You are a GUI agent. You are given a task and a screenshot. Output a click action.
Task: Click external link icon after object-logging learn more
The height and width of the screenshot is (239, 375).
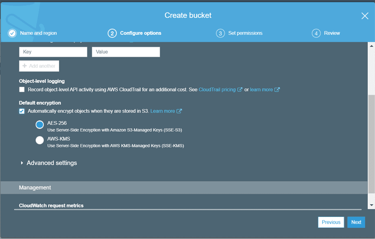[x=277, y=90]
